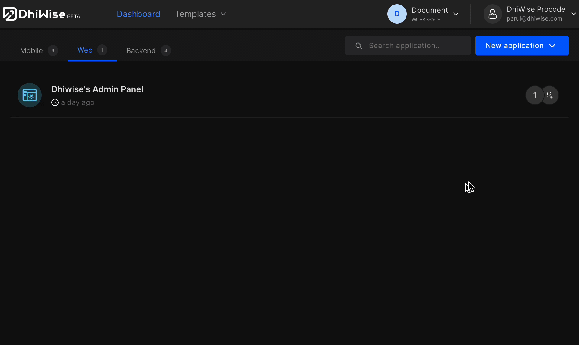This screenshot has width=579, height=345.
Task: Click the 'a day ago' timestamp text
Action: pyautogui.click(x=78, y=102)
